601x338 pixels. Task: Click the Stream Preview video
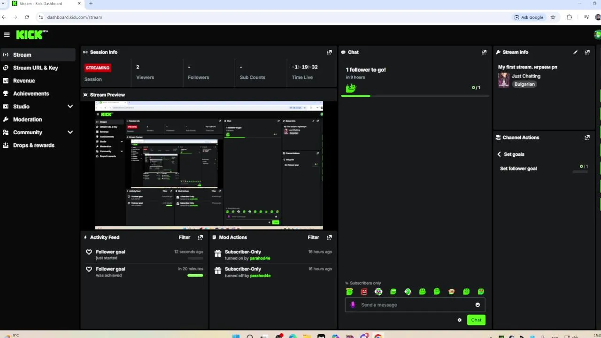point(209,165)
